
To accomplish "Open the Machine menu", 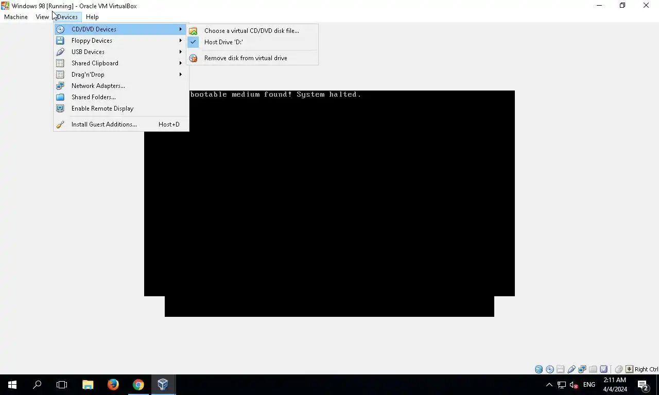I will click(16, 17).
